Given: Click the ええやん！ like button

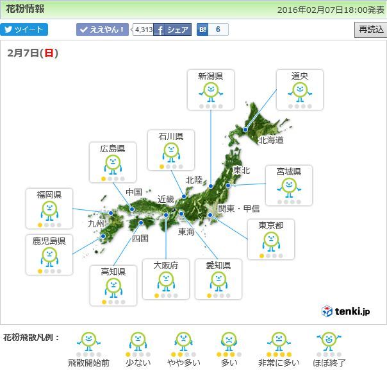Looking at the screenshot, I should tap(103, 30).
